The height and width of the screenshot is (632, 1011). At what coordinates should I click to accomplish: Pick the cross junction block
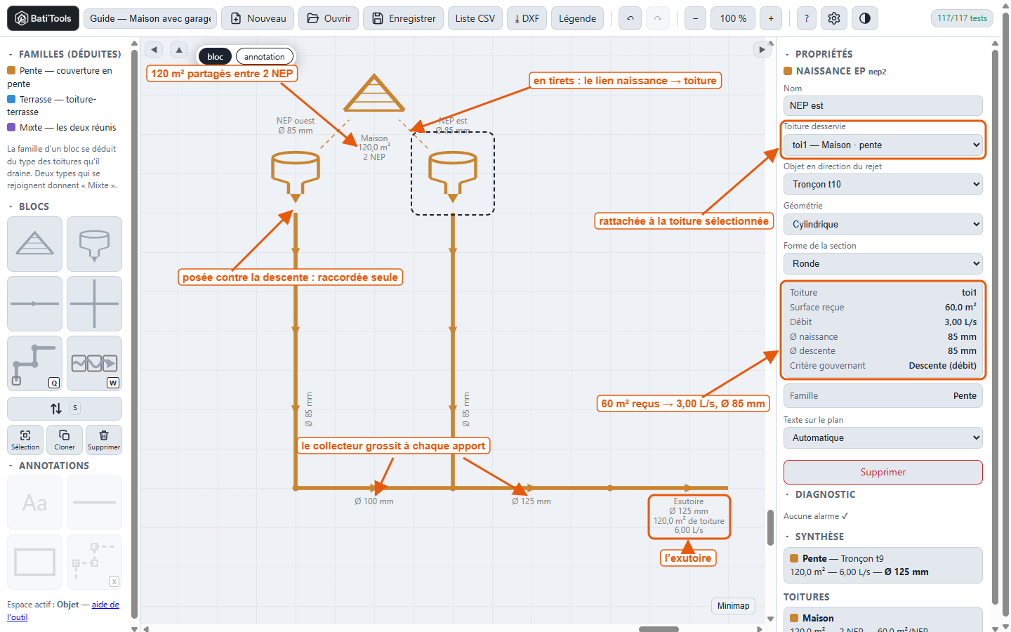[x=94, y=303]
